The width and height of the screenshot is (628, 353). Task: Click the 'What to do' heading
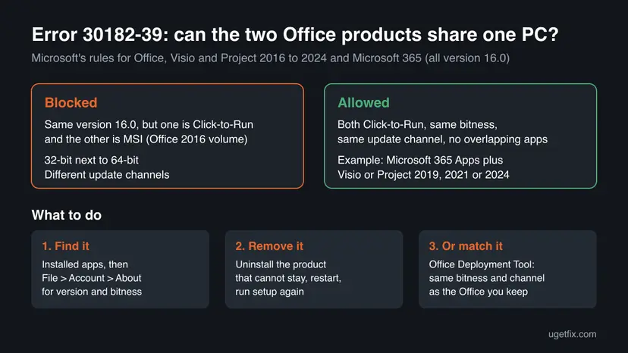[x=67, y=215]
